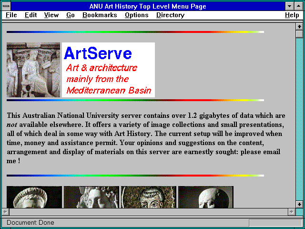Open the Options menu
The image size is (305, 229).
coord(137,15)
